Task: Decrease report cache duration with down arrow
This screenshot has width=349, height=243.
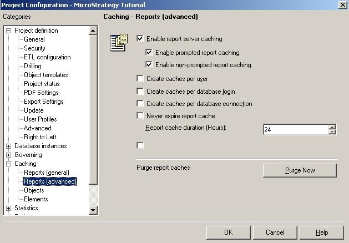Action: click(332, 131)
